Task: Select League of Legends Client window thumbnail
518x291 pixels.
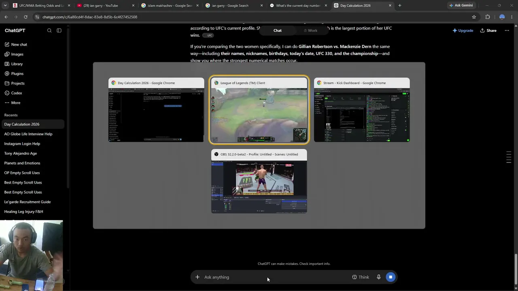Action: 259,110
